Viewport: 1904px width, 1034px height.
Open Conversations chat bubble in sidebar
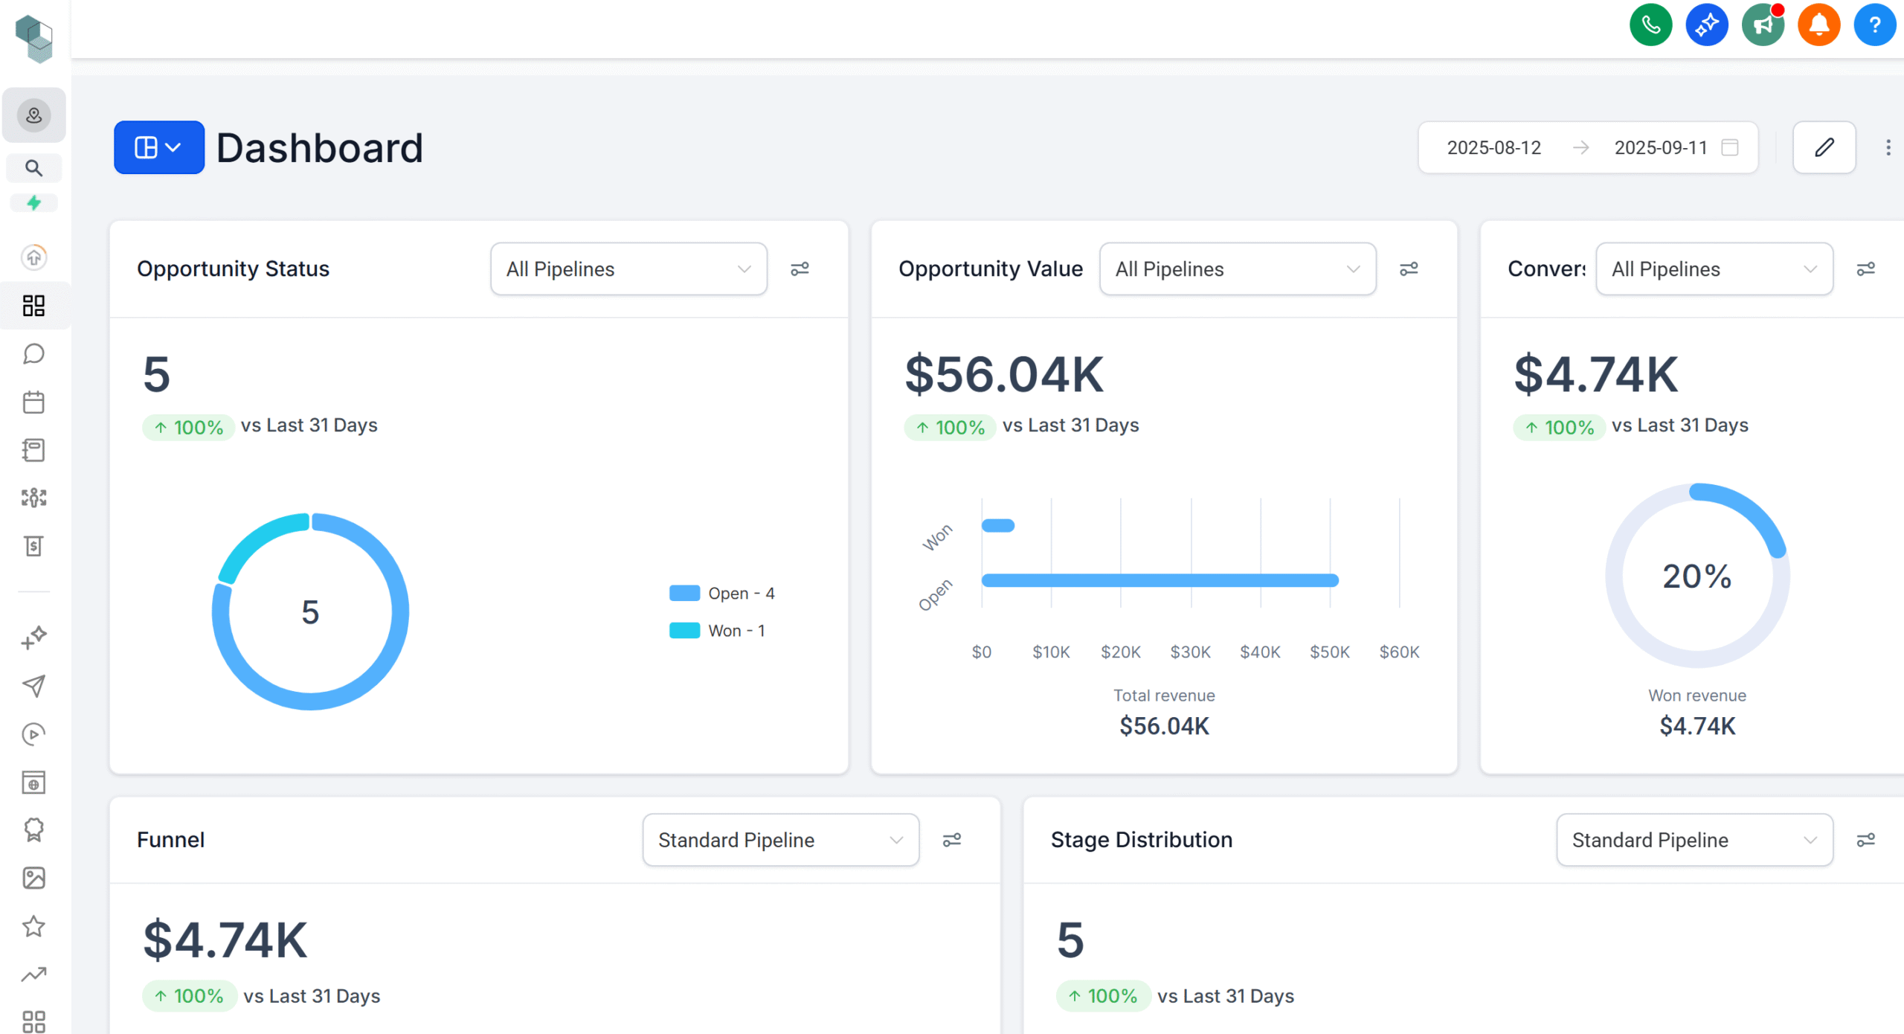coord(33,354)
